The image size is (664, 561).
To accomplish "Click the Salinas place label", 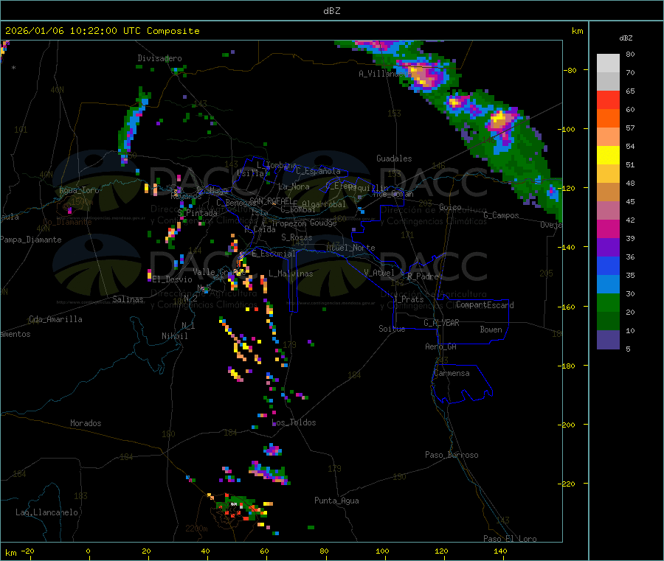I will click(128, 299).
